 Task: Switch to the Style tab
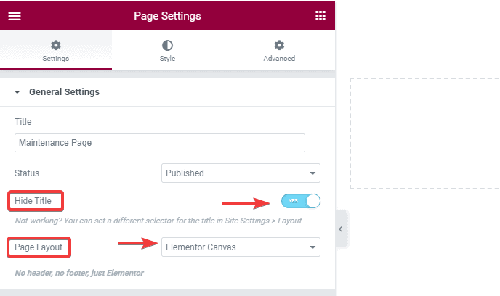167,51
